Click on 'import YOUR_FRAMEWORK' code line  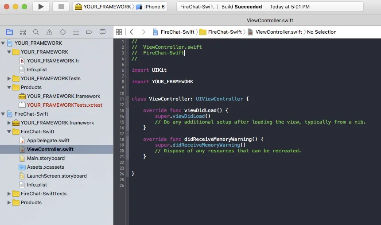(162, 81)
